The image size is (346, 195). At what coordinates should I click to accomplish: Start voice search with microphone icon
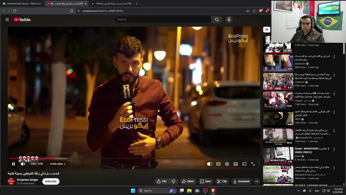229,19
